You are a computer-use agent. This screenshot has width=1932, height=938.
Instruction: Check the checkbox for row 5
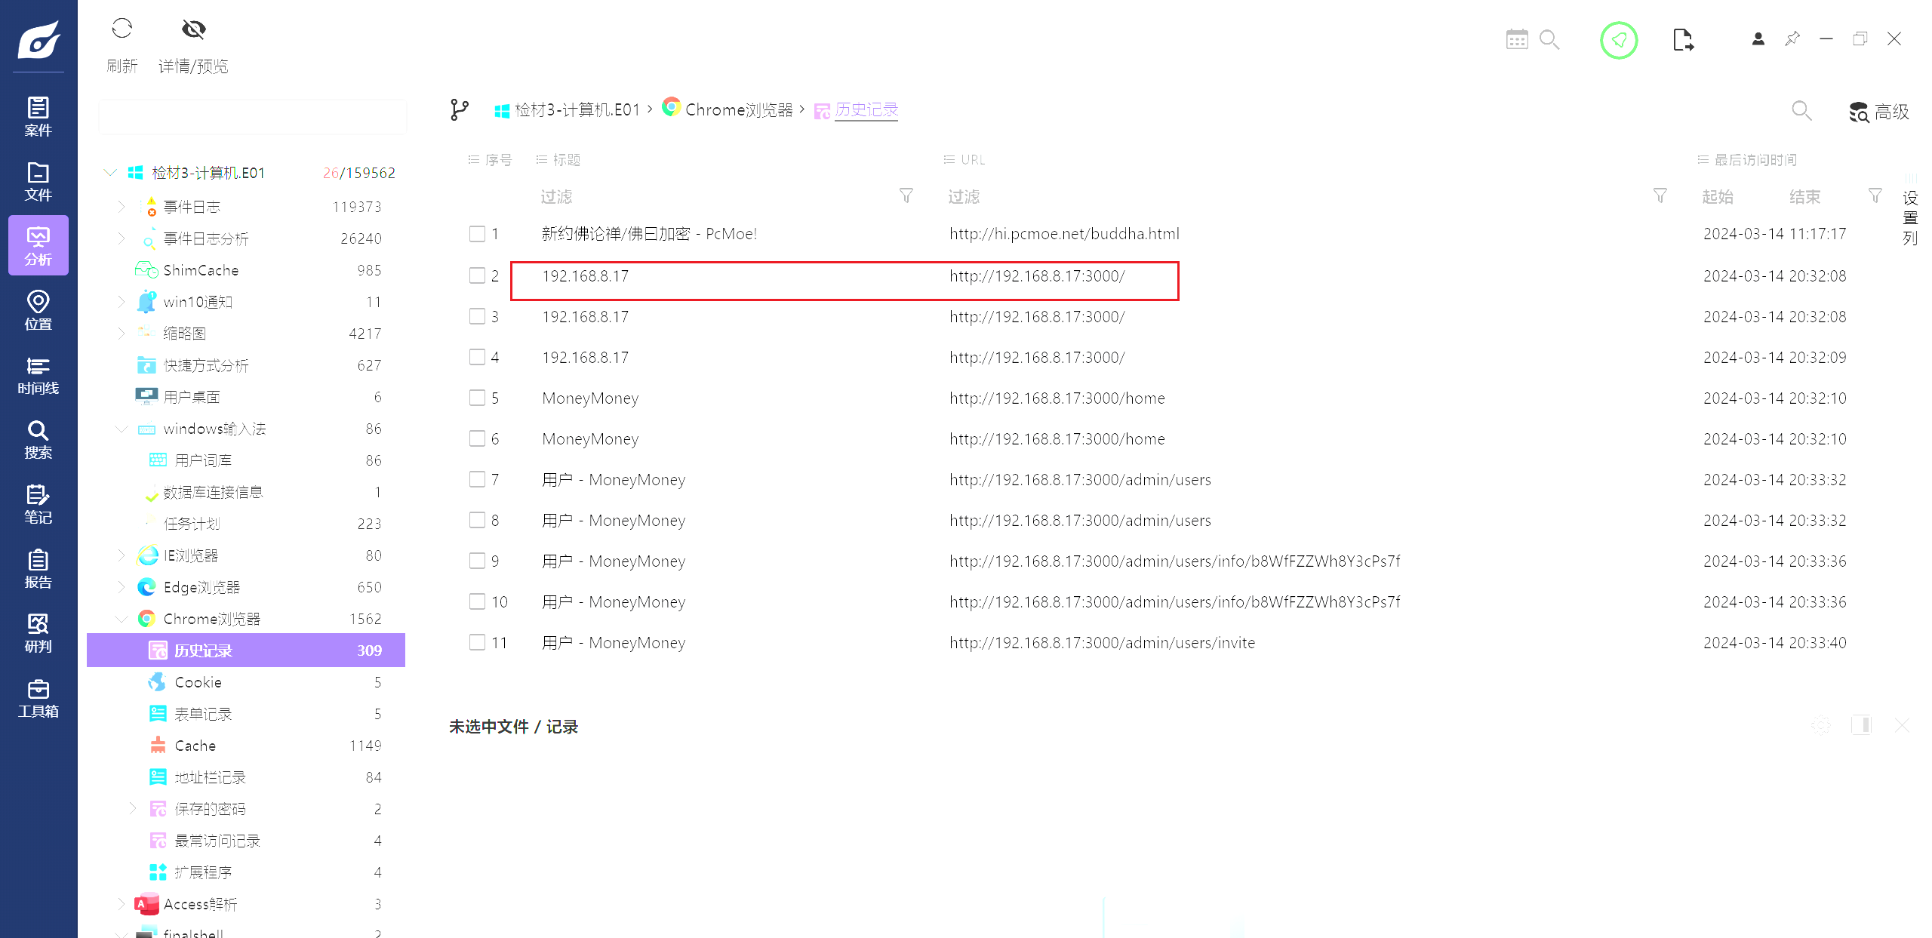(477, 398)
